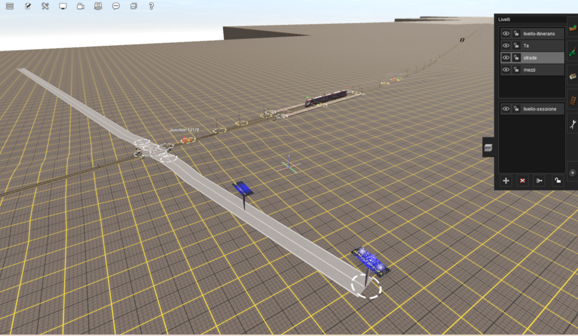
Task: Click the dashed circle at road end
Action: [366, 286]
